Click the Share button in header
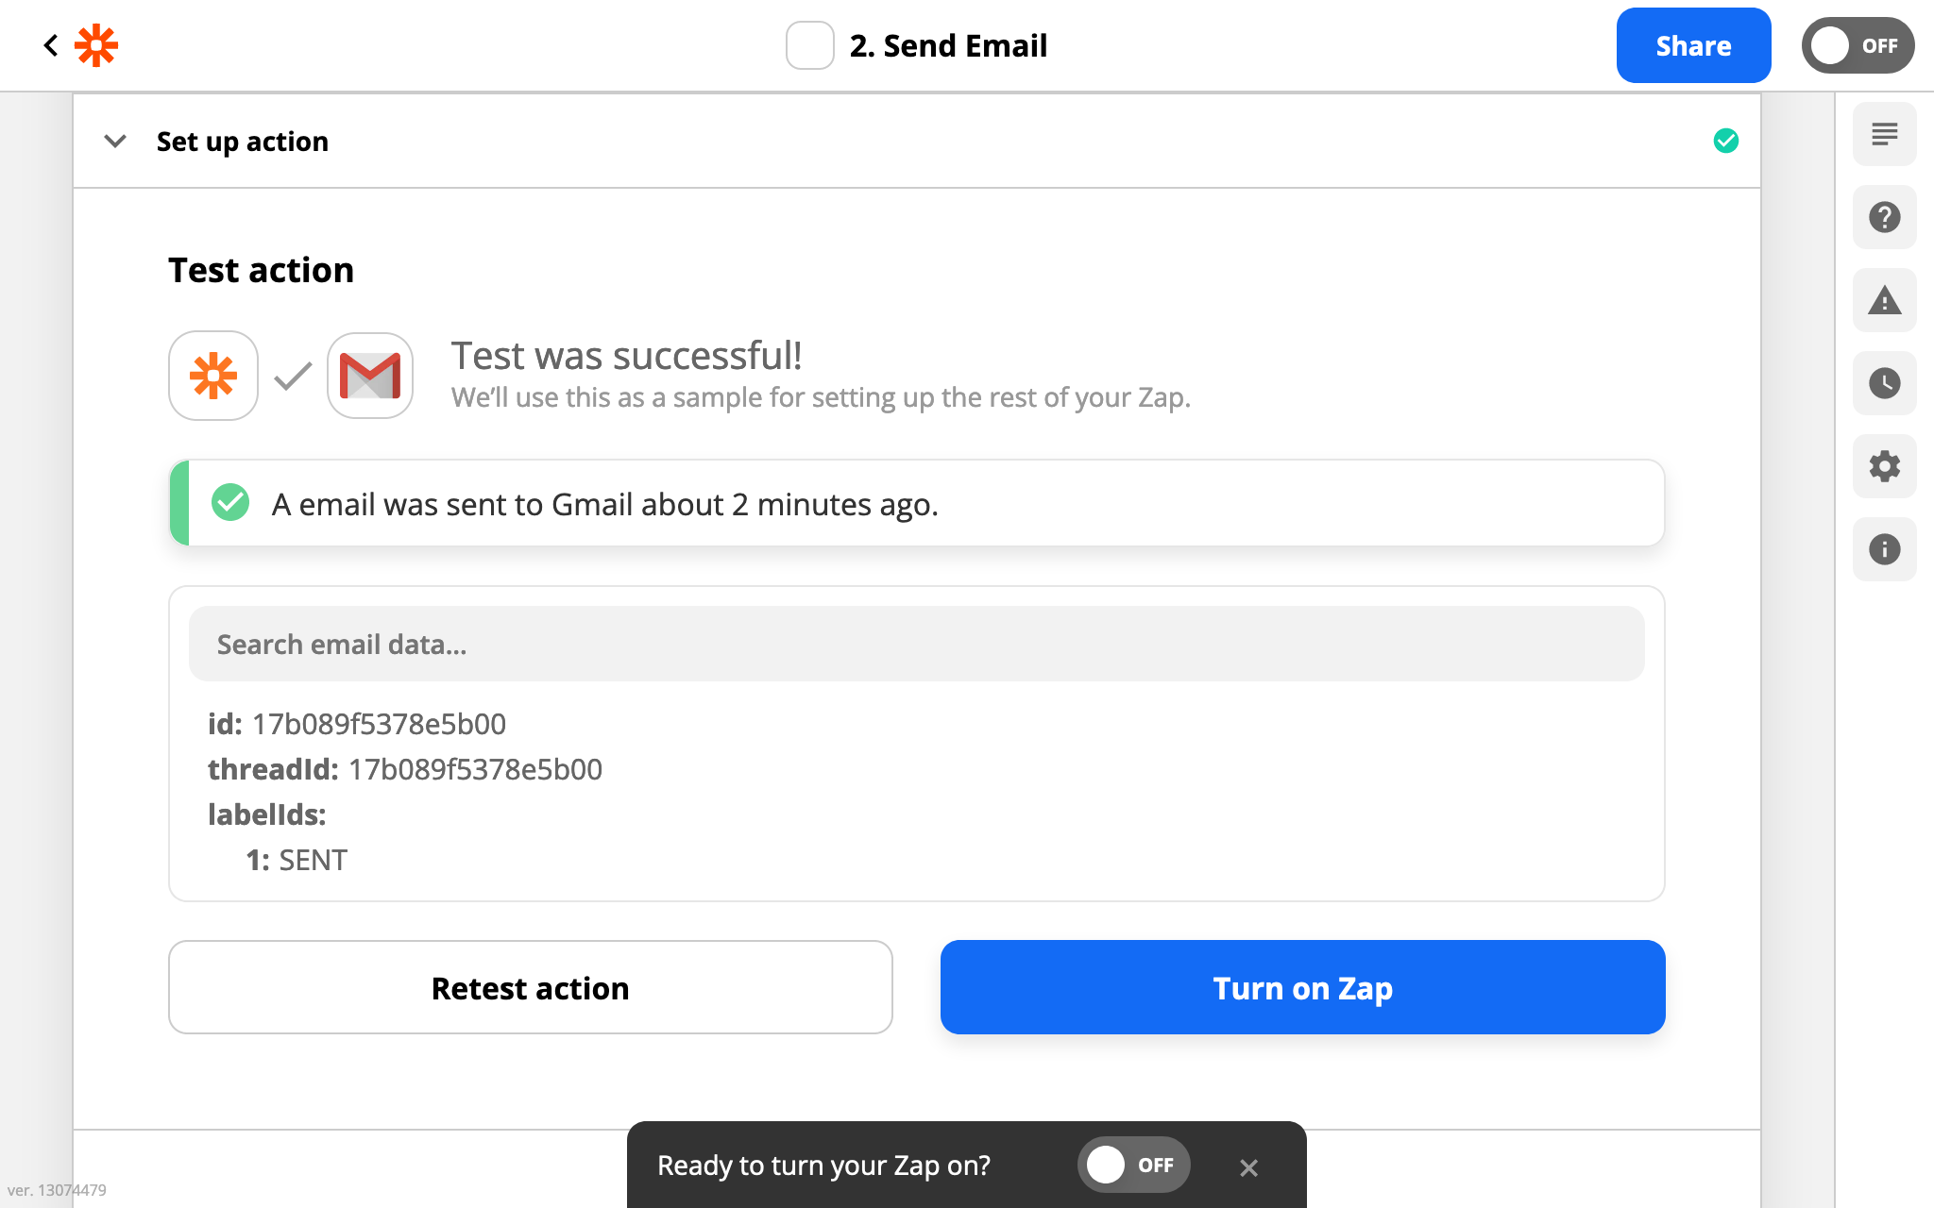The image size is (1934, 1208). tap(1694, 46)
